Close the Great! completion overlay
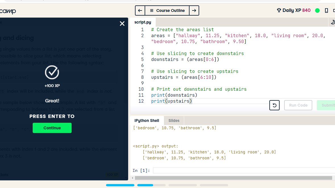 122,24
